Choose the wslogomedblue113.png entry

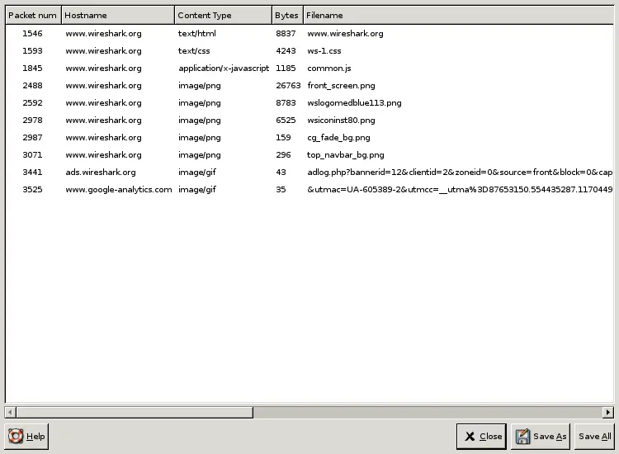point(354,103)
